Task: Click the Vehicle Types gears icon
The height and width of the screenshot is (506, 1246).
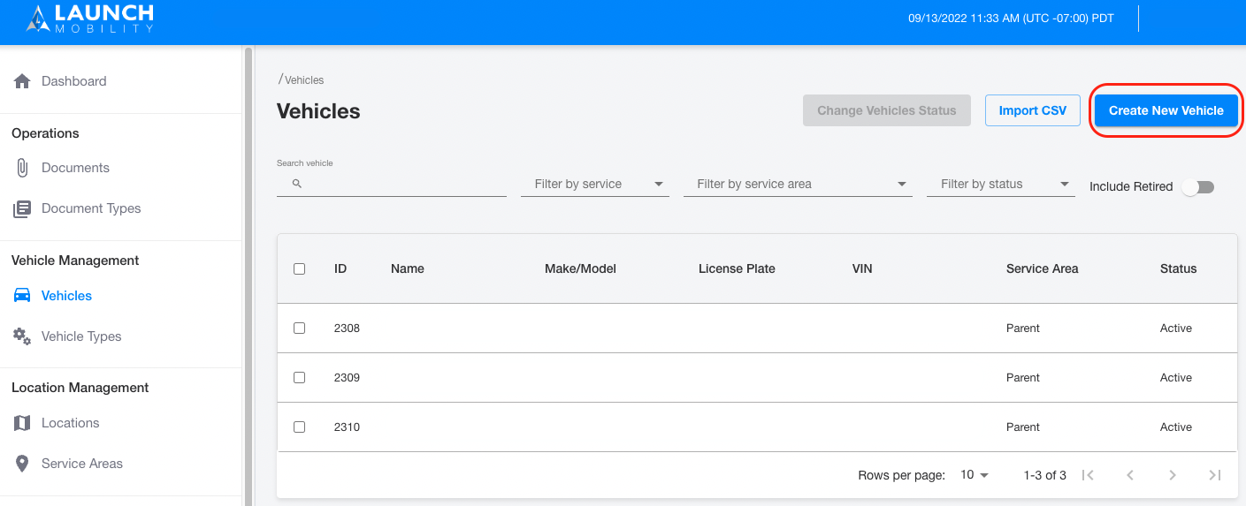Action: 22,336
